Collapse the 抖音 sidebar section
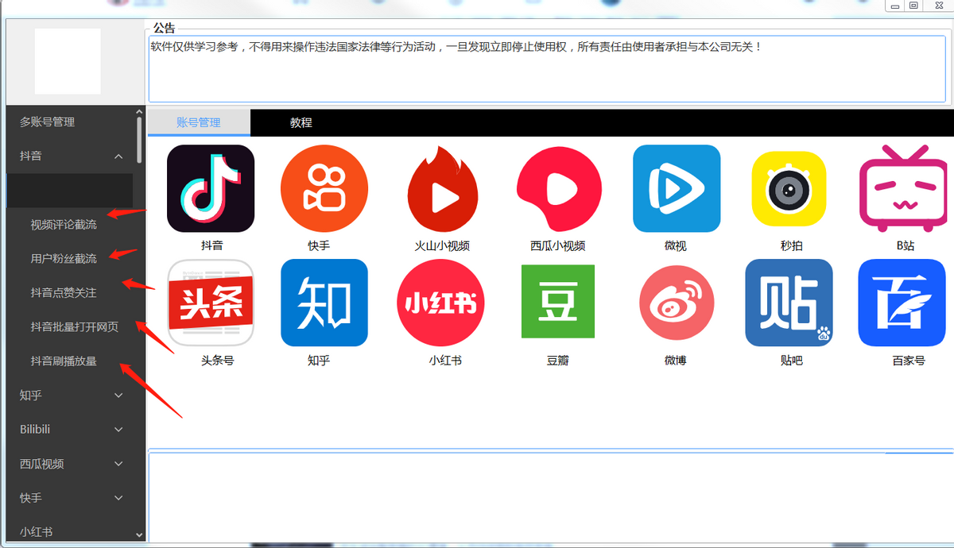This screenshot has height=548, width=954. pyautogui.click(x=69, y=156)
